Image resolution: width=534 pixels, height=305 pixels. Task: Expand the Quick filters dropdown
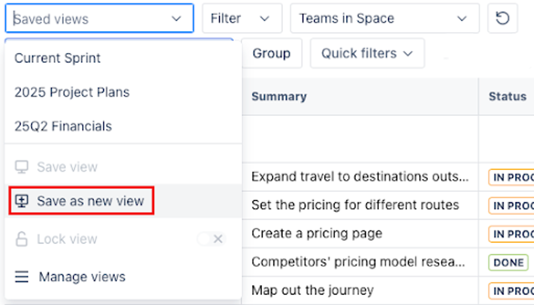[x=367, y=53]
